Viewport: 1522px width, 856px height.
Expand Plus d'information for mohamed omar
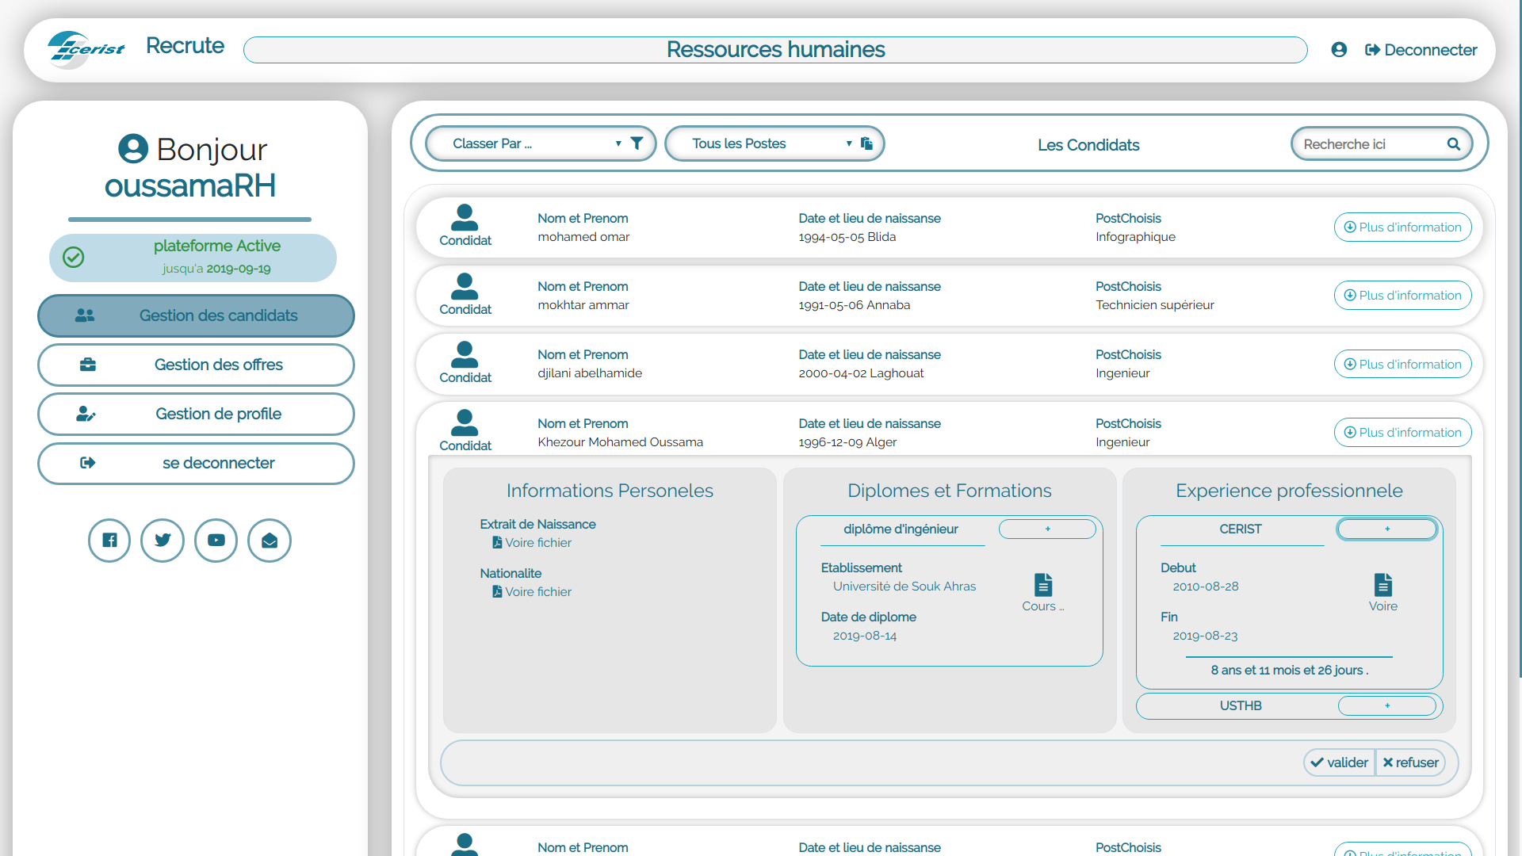tap(1402, 227)
